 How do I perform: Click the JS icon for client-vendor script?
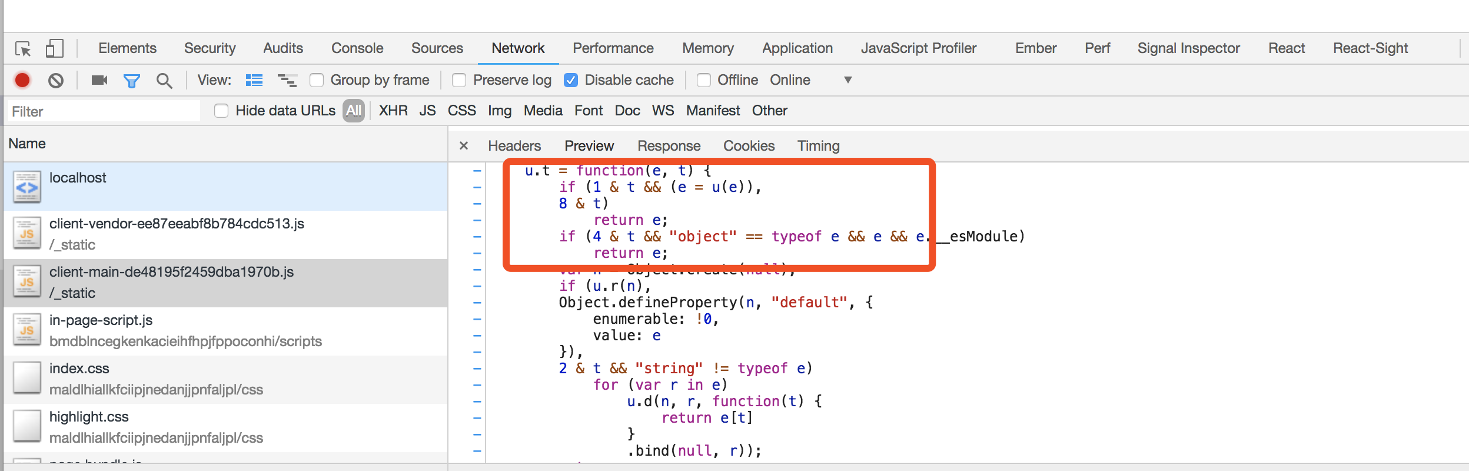pyautogui.click(x=27, y=234)
